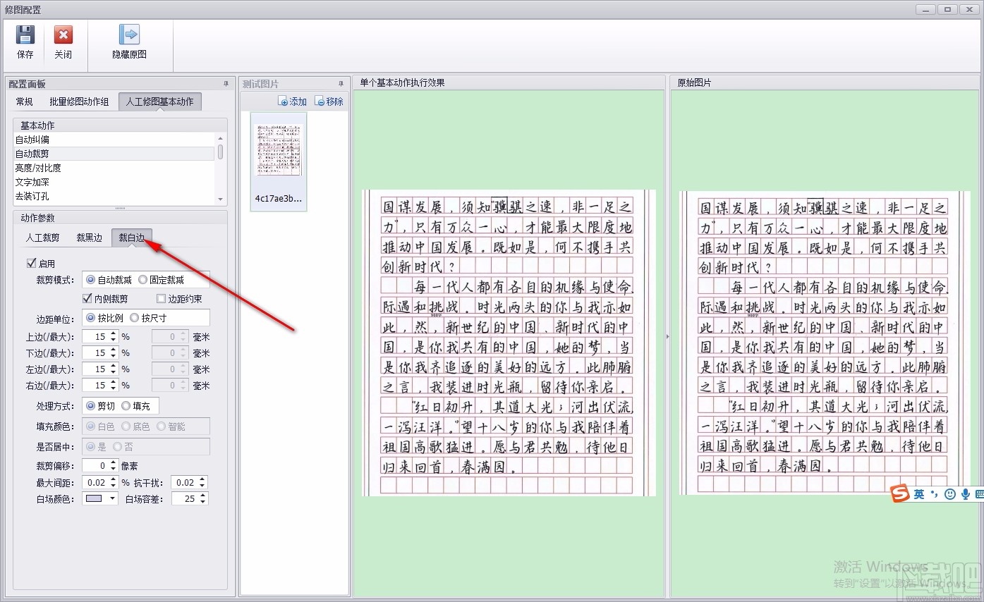
Task: Increase the 裁剪偏移 pixel spinner
Action: 112,462
